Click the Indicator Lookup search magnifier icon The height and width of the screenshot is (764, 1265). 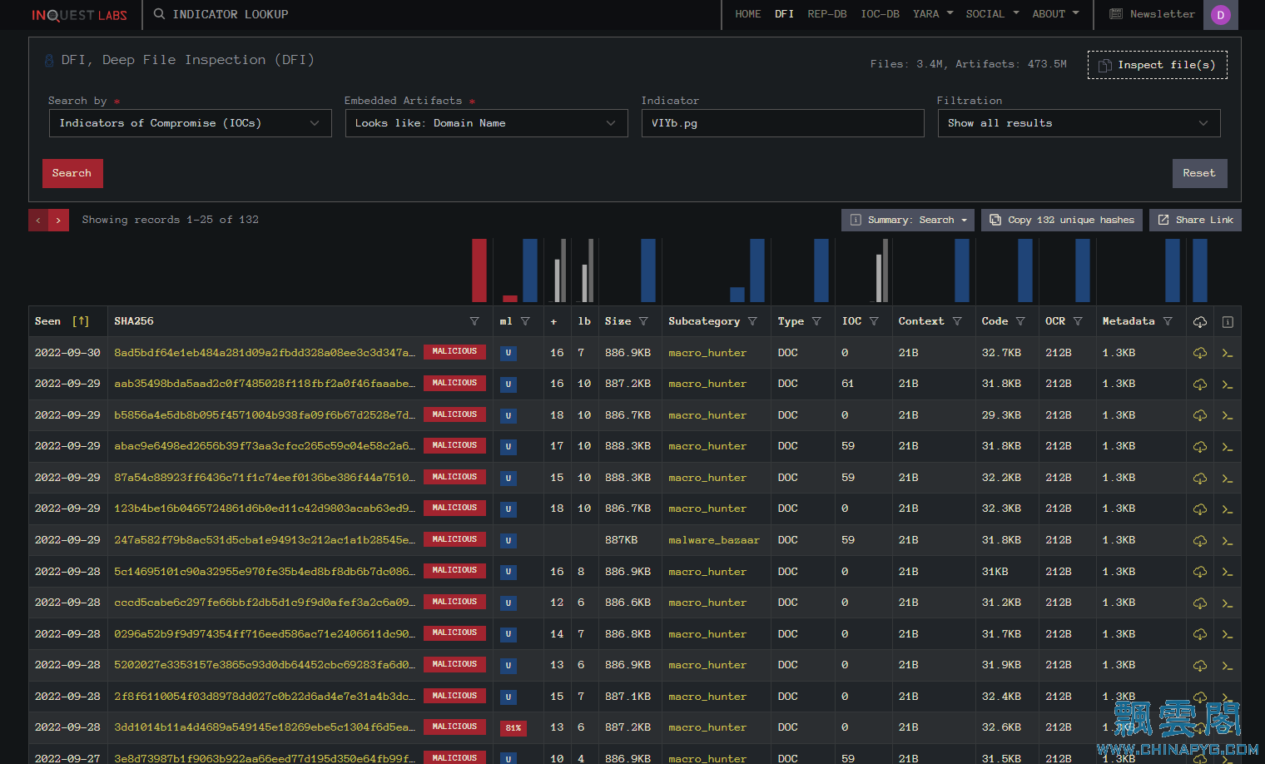point(159,14)
